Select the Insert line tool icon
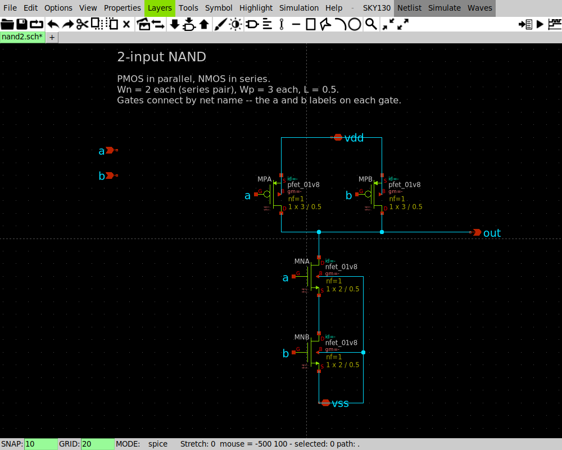The image size is (562, 450). click(x=296, y=24)
